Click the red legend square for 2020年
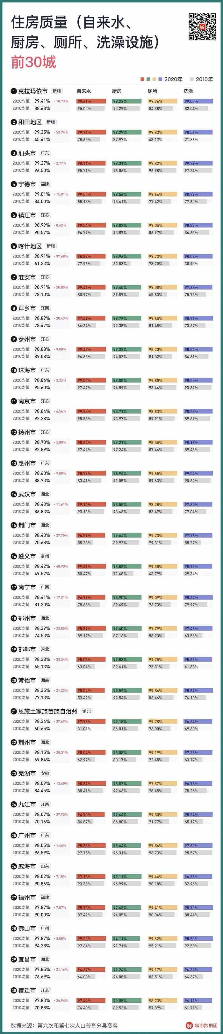Image resolution: width=223 pixels, height=1034 pixels. [142, 80]
